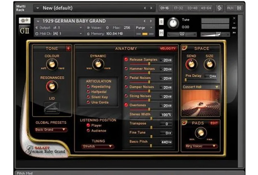Screen dimensions: 258x175
Task: Switch to rack page 17-32
Action: pyautogui.click(x=178, y=8)
